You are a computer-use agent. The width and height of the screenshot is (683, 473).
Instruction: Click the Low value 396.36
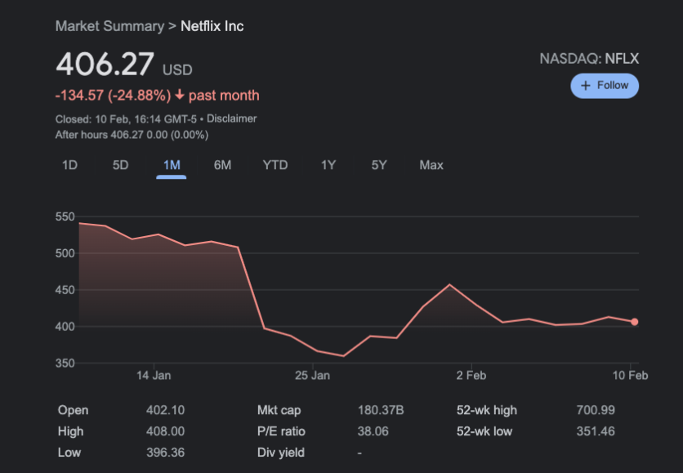point(166,453)
